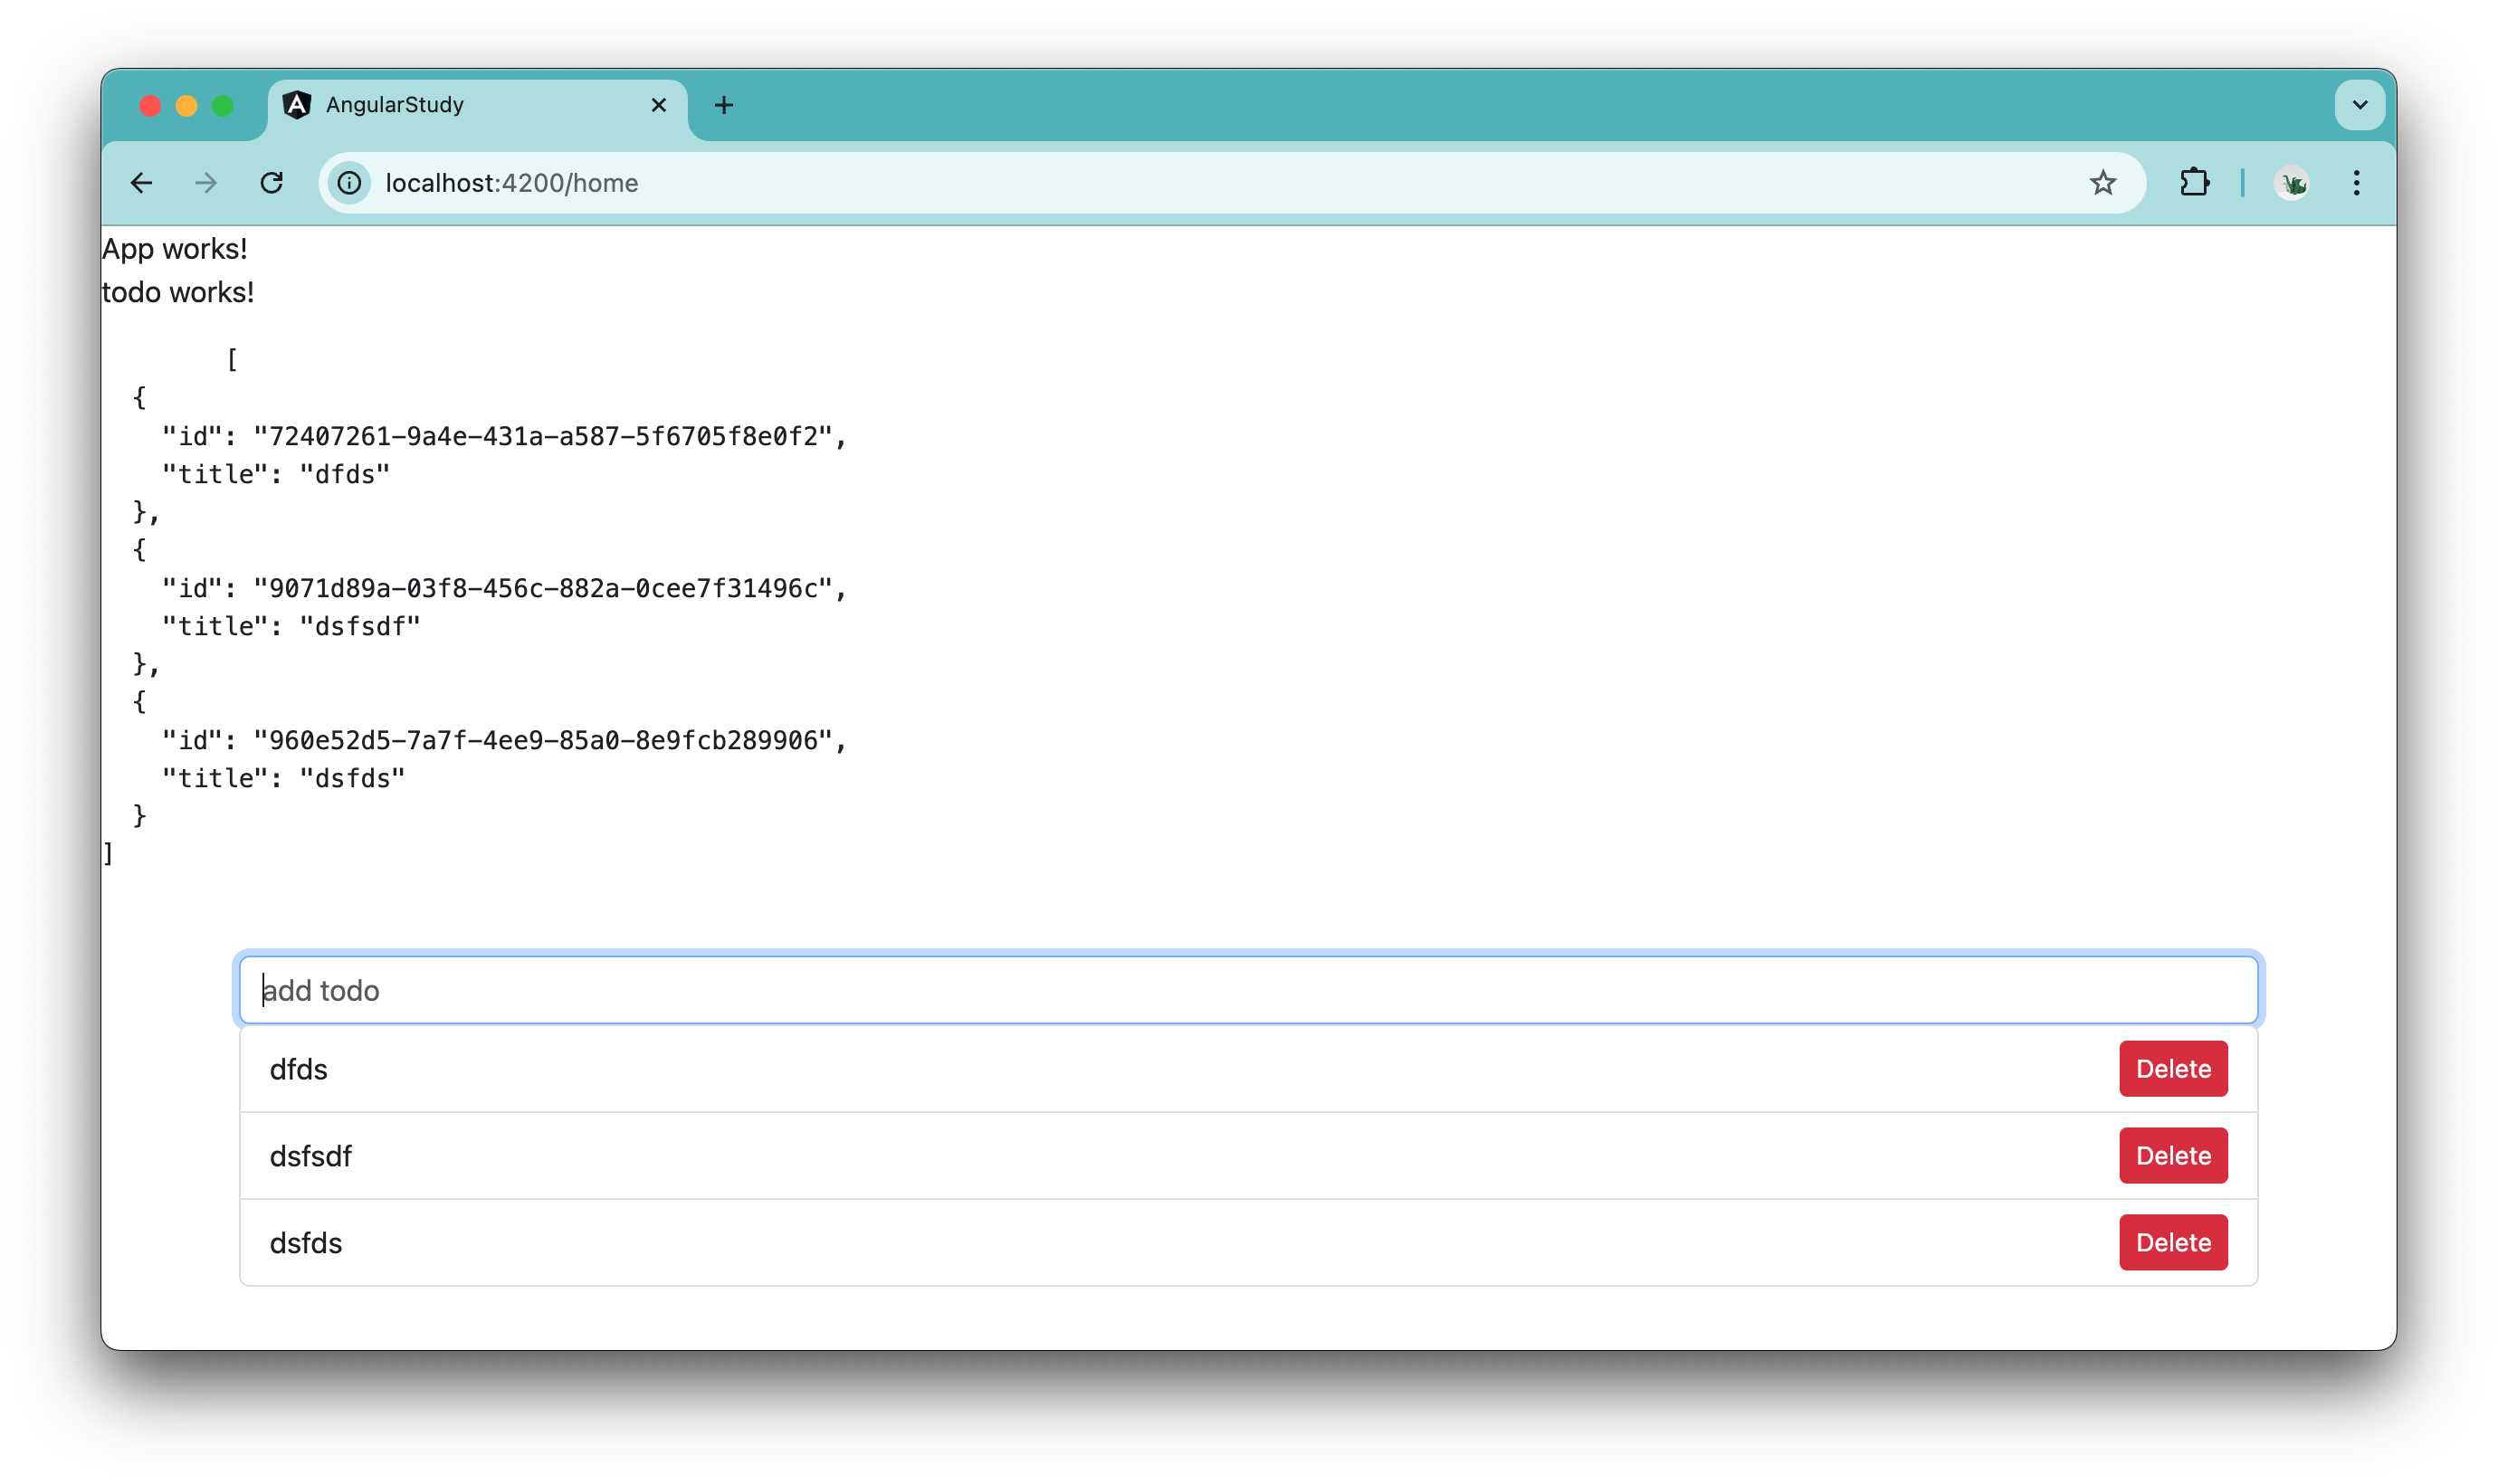Image resolution: width=2498 pixels, height=1484 pixels.
Task: Click the browser profile avatar icon
Action: point(2292,183)
